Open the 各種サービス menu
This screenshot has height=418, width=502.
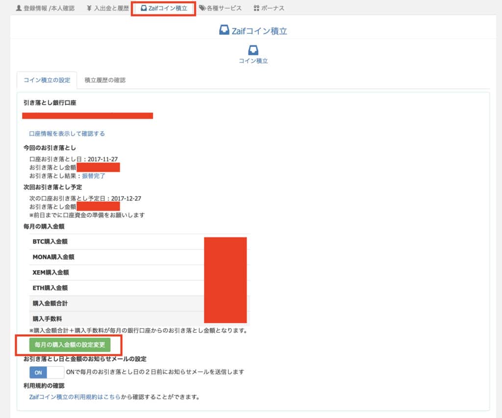pos(220,8)
